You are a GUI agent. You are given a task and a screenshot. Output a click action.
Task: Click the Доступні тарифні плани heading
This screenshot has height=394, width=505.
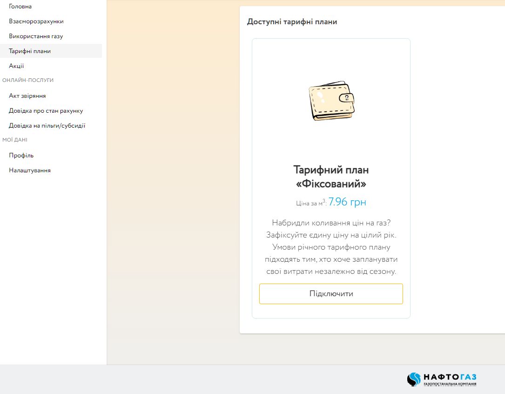click(x=292, y=22)
